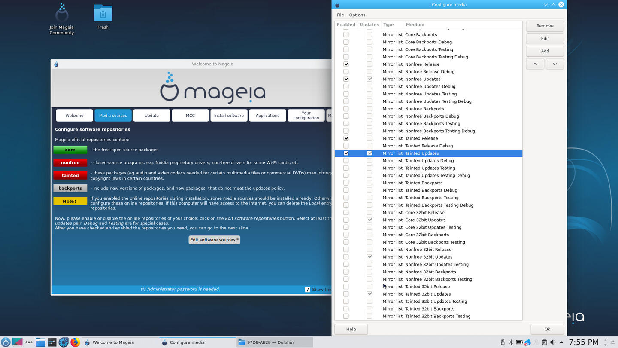618x348 pixels.
Task: Open the Mageia application launcher menu
Action: (6, 342)
